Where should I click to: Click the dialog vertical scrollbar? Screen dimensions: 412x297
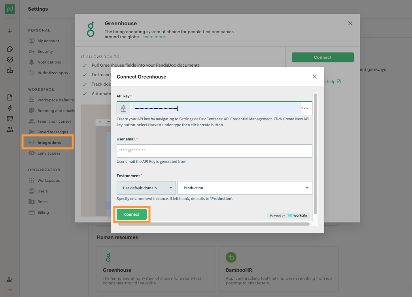click(316, 153)
